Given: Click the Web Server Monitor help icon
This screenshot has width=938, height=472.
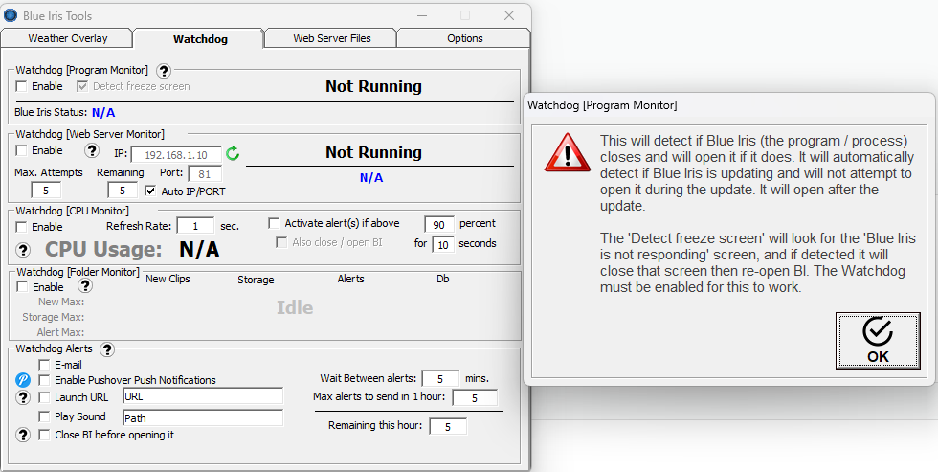Looking at the screenshot, I should [x=92, y=150].
